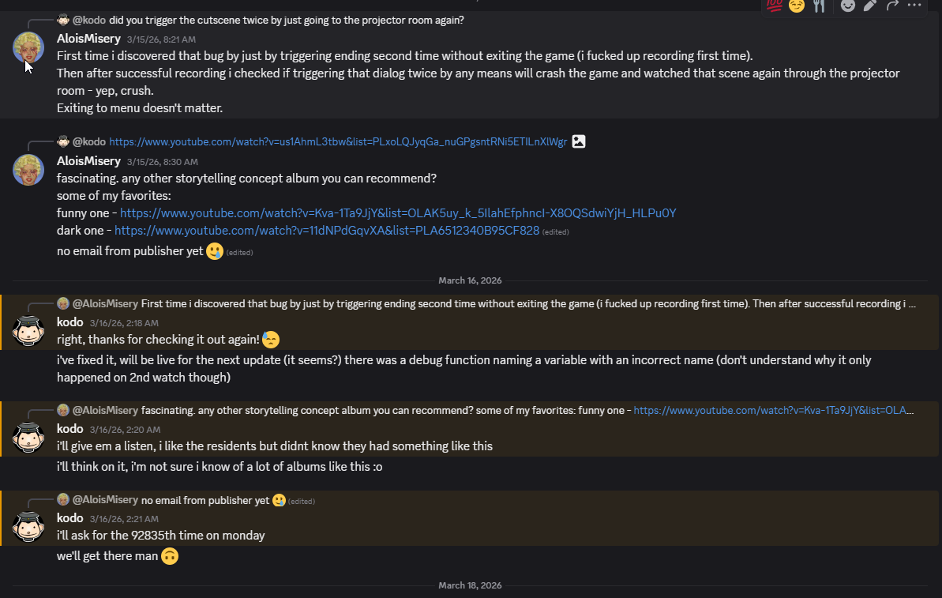React with the fork and knife emoji
This screenshot has width=942, height=598.
819,5
